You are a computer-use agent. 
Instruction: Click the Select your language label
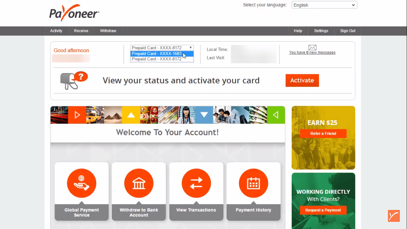tap(265, 5)
